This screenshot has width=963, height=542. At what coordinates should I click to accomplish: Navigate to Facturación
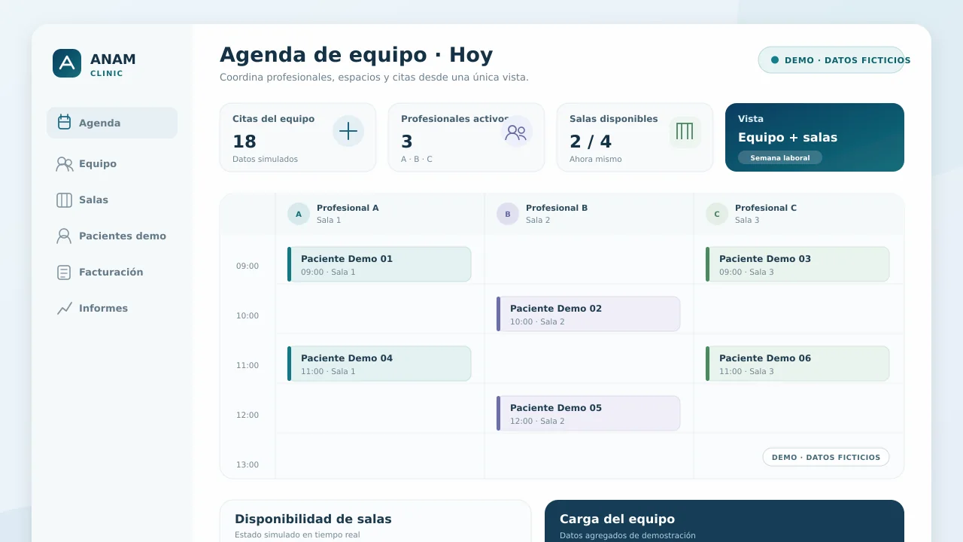[112, 272]
